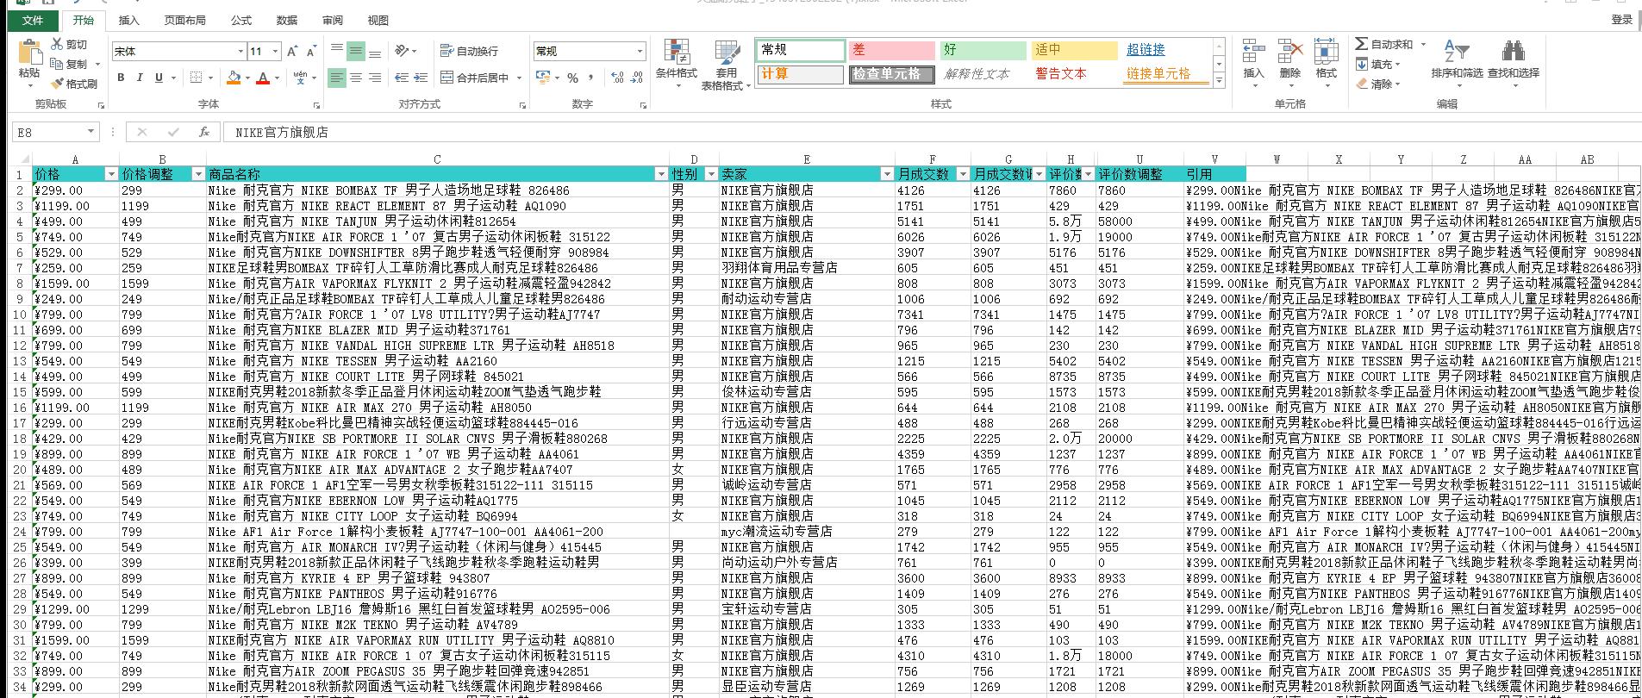Activate the 格式刷 format painter
The image size is (1642, 698).
(57, 84)
